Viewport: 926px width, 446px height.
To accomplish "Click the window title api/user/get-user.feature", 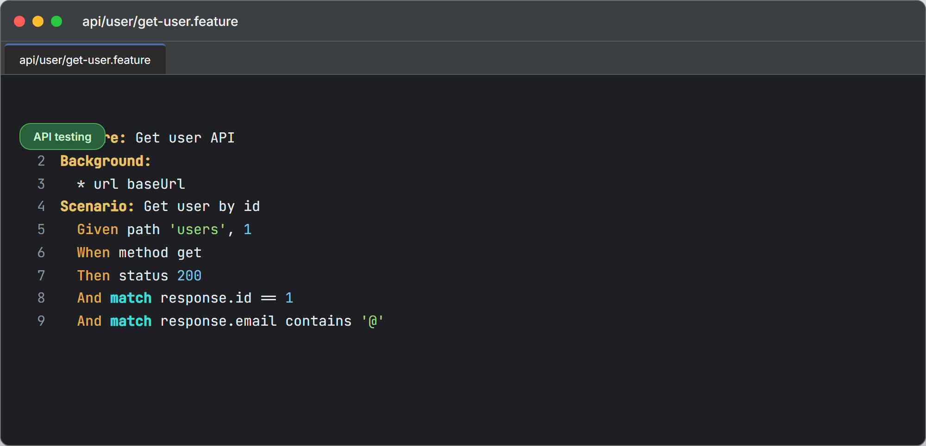I will 160,21.
